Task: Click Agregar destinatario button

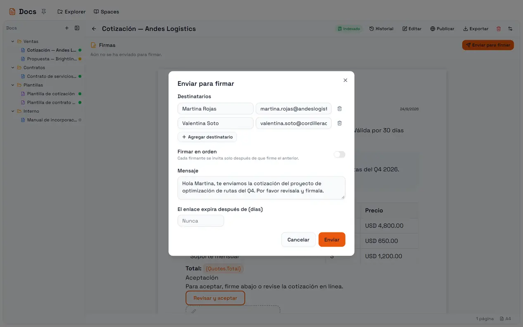Action: coord(207,137)
